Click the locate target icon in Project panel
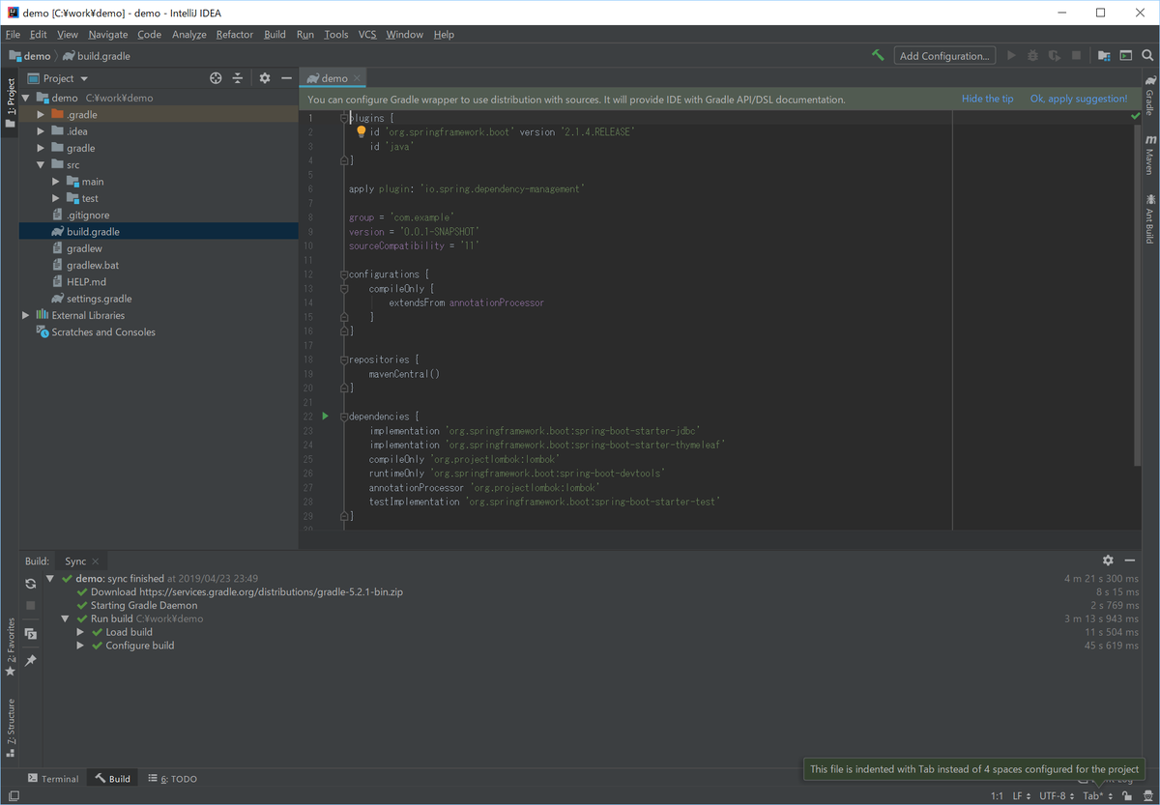The image size is (1160, 805). tap(216, 78)
